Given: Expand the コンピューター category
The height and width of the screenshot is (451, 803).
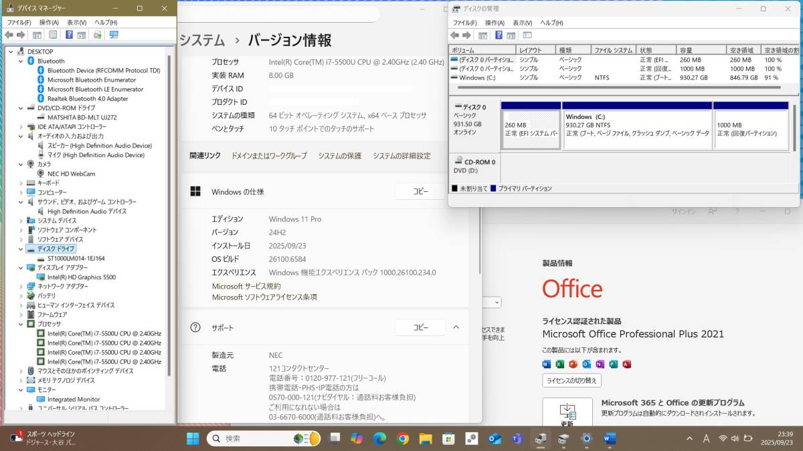Looking at the screenshot, I should point(21,192).
